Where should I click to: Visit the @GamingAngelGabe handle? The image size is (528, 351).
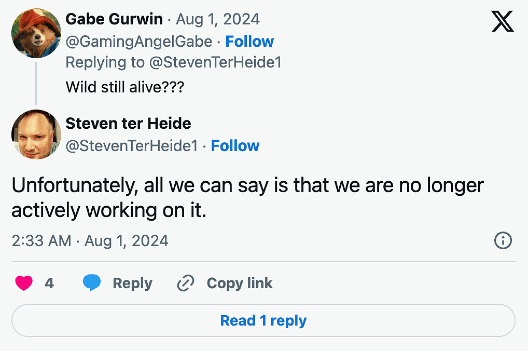click(139, 42)
